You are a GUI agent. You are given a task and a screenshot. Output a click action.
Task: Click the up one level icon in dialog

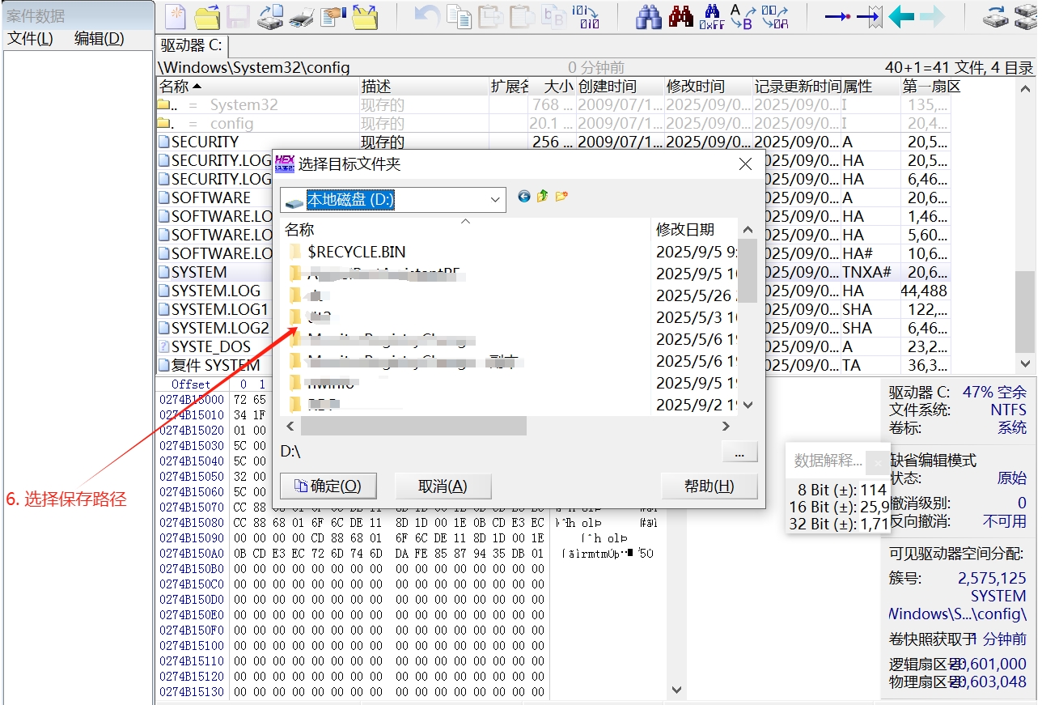coord(543,196)
